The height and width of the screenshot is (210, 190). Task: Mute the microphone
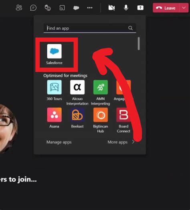point(126,8)
